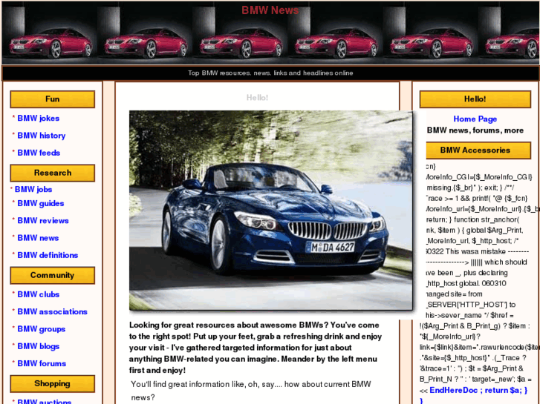The width and height of the screenshot is (540, 404).
Task: Click the 'You'll find great information' paragraph
Action: [251, 391]
